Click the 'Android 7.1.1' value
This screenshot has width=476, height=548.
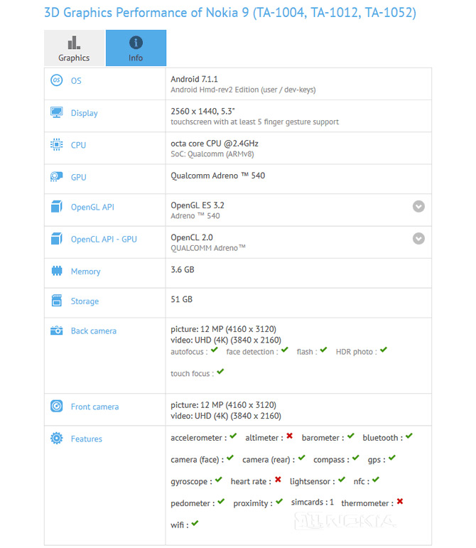point(194,79)
